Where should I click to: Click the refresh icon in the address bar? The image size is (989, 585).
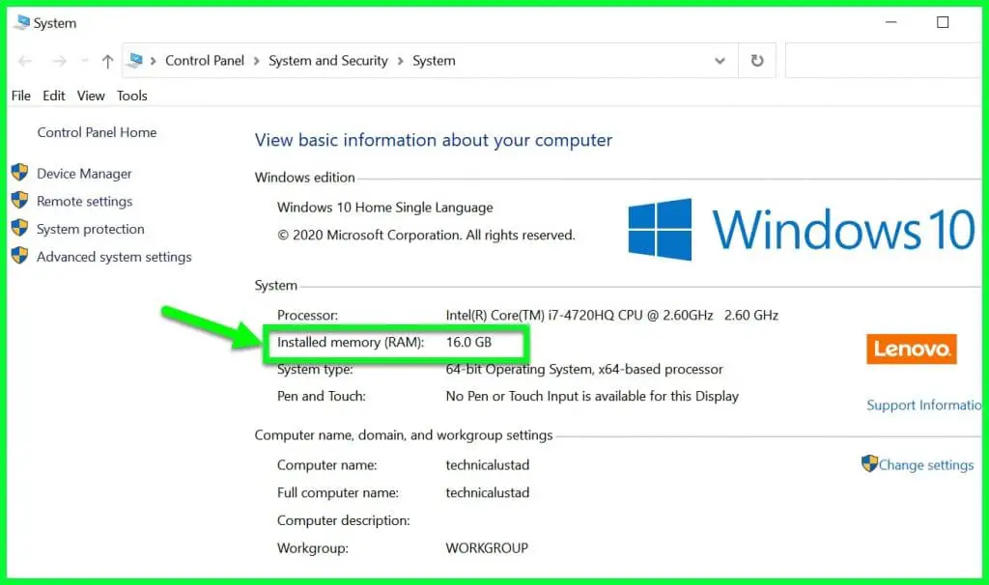(x=754, y=60)
